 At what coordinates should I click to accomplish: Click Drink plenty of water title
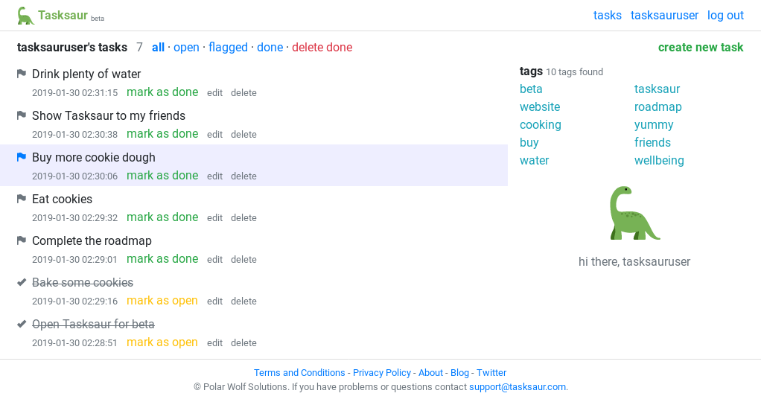(x=86, y=74)
